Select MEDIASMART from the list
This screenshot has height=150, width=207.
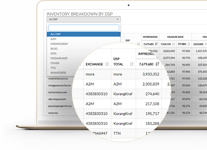pyautogui.click(x=59, y=58)
